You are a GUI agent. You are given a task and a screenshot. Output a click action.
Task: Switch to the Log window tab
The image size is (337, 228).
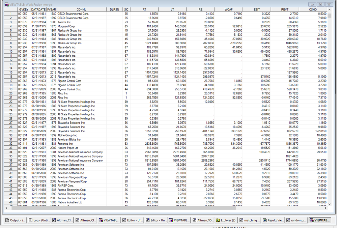39,220
